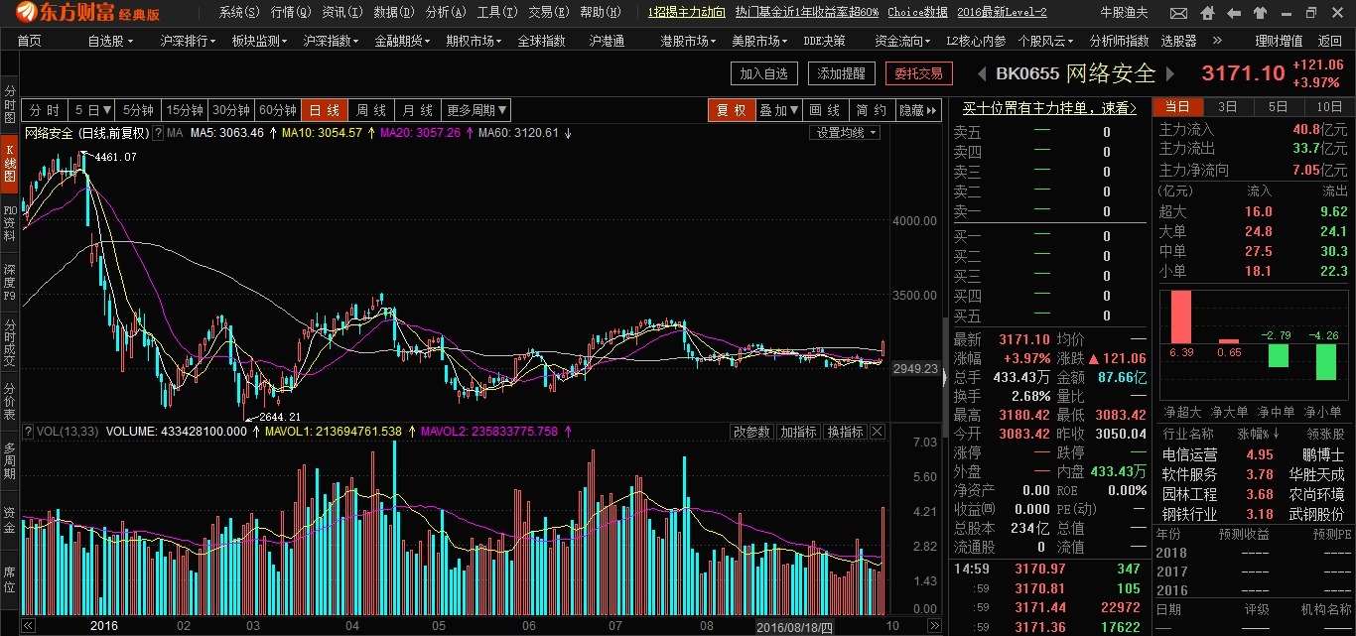Expand the 更多周期 period dropdown
This screenshot has height=636, width=1356.
click(477, 110)
